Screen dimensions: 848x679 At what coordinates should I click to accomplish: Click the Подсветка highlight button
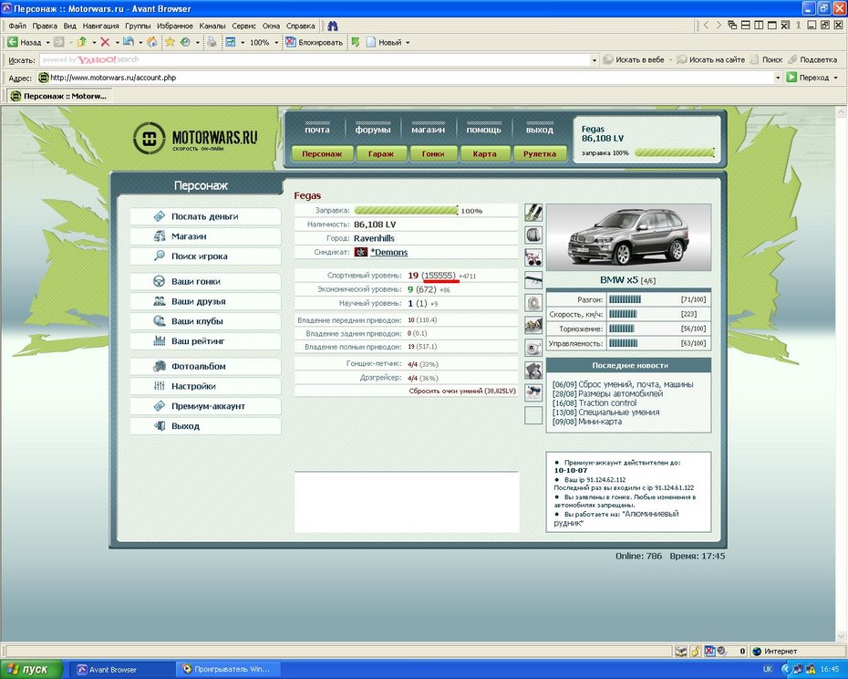[812, 59]
